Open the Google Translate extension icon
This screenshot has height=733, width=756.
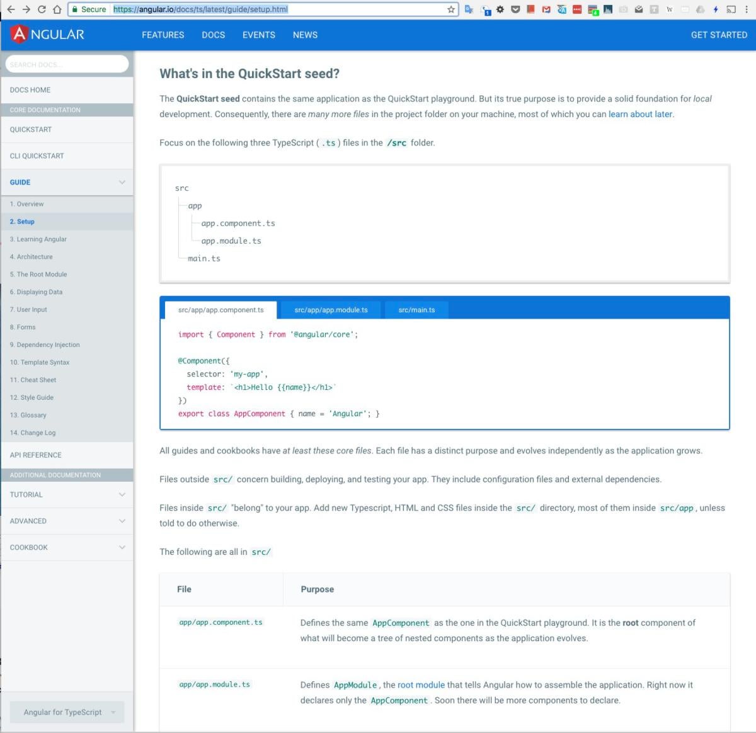point(469,9)
